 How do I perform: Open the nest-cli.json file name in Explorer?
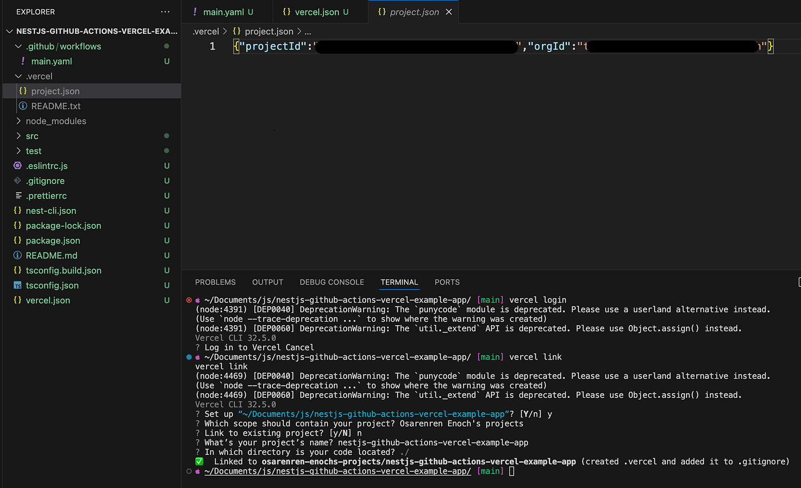(51, 210)
